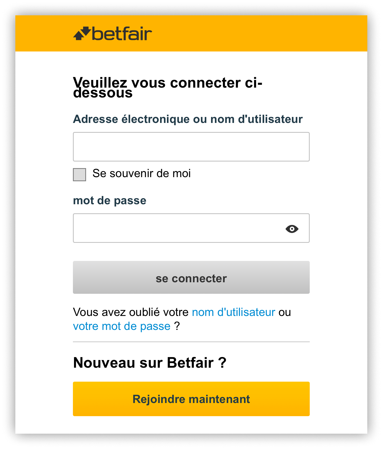The width and height of the screenshot is (381, 449).
Task: Click the 'Veuillez vous connecter ci-dessous' heading
Action: pos(168,87)
